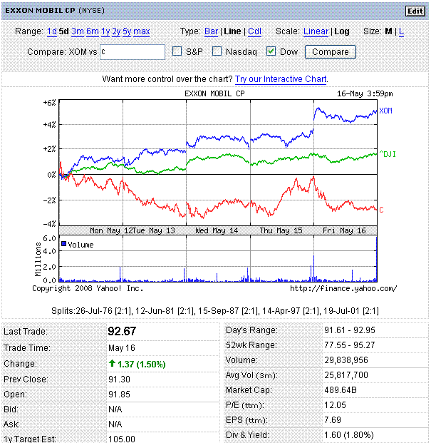Set chart range to 5y
Viewport: 431px width, 443px height.
[x=128, y=31]
